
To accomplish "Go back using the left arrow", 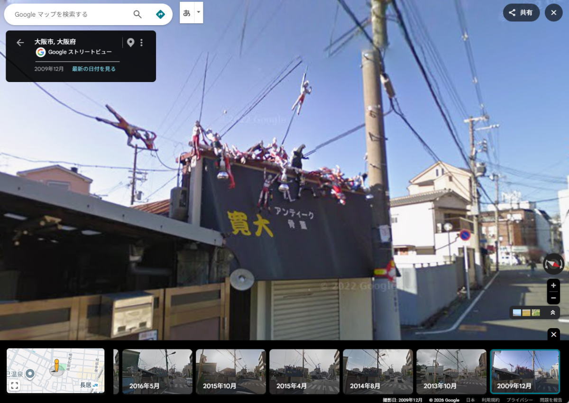I will click(x=20, y=43).
